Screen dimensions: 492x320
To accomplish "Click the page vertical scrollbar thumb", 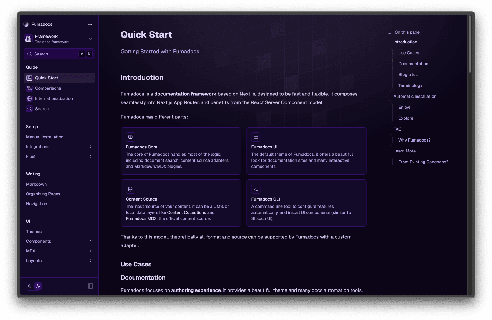I will pos(470,44).
